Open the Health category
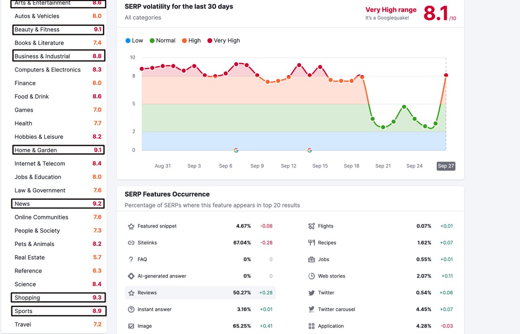The width and height of the screenshot is (520, 334). [x=59, y=123]
